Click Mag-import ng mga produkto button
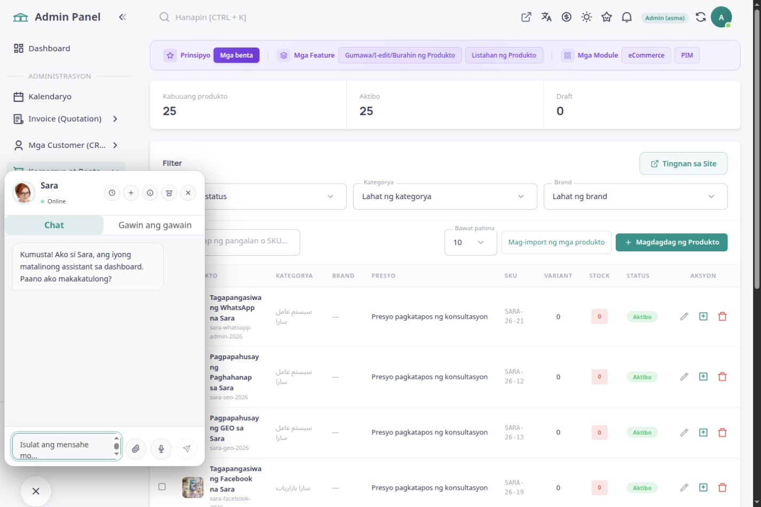 pyautogui.click(x=556, y=242)
